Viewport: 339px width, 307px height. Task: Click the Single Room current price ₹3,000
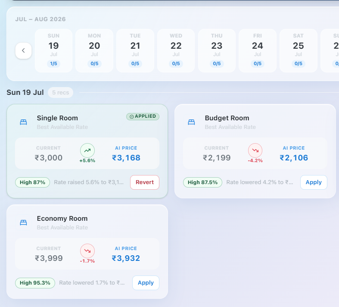[48, 158]
